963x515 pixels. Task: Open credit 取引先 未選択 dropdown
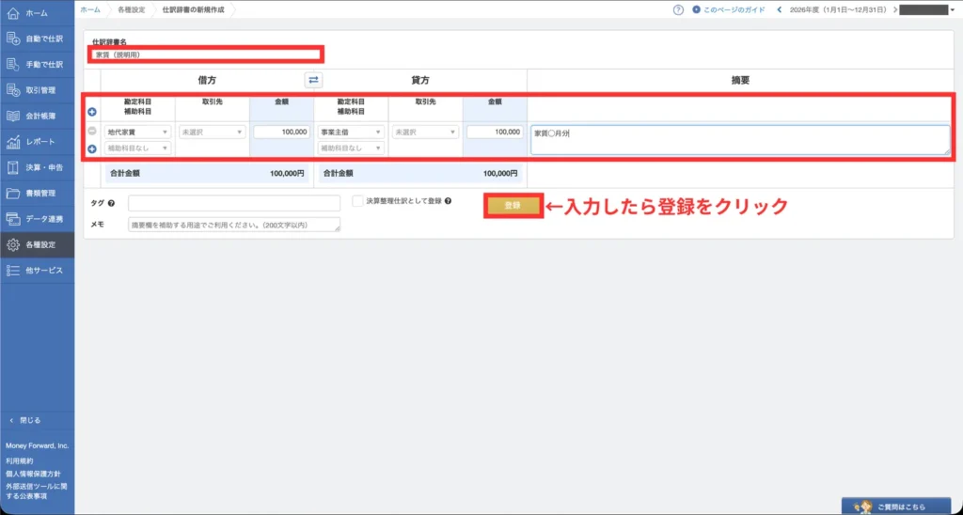pyautogui.click(x=425, y=132)
